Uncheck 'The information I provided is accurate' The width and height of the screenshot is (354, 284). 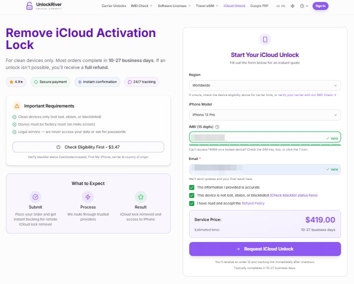click(x=192, y=187)
